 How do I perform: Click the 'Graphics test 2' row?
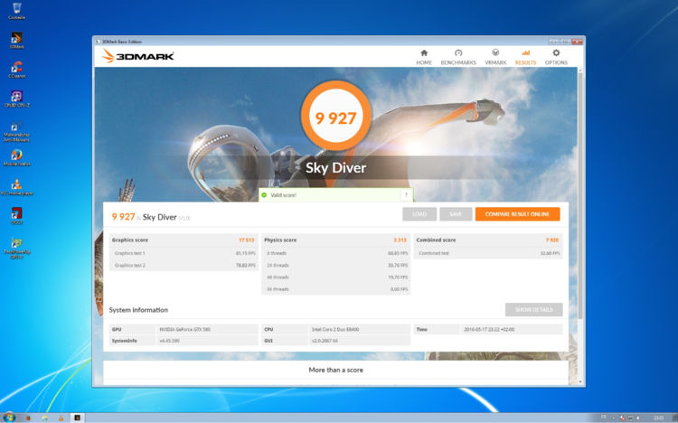click(x=184, y=266)
